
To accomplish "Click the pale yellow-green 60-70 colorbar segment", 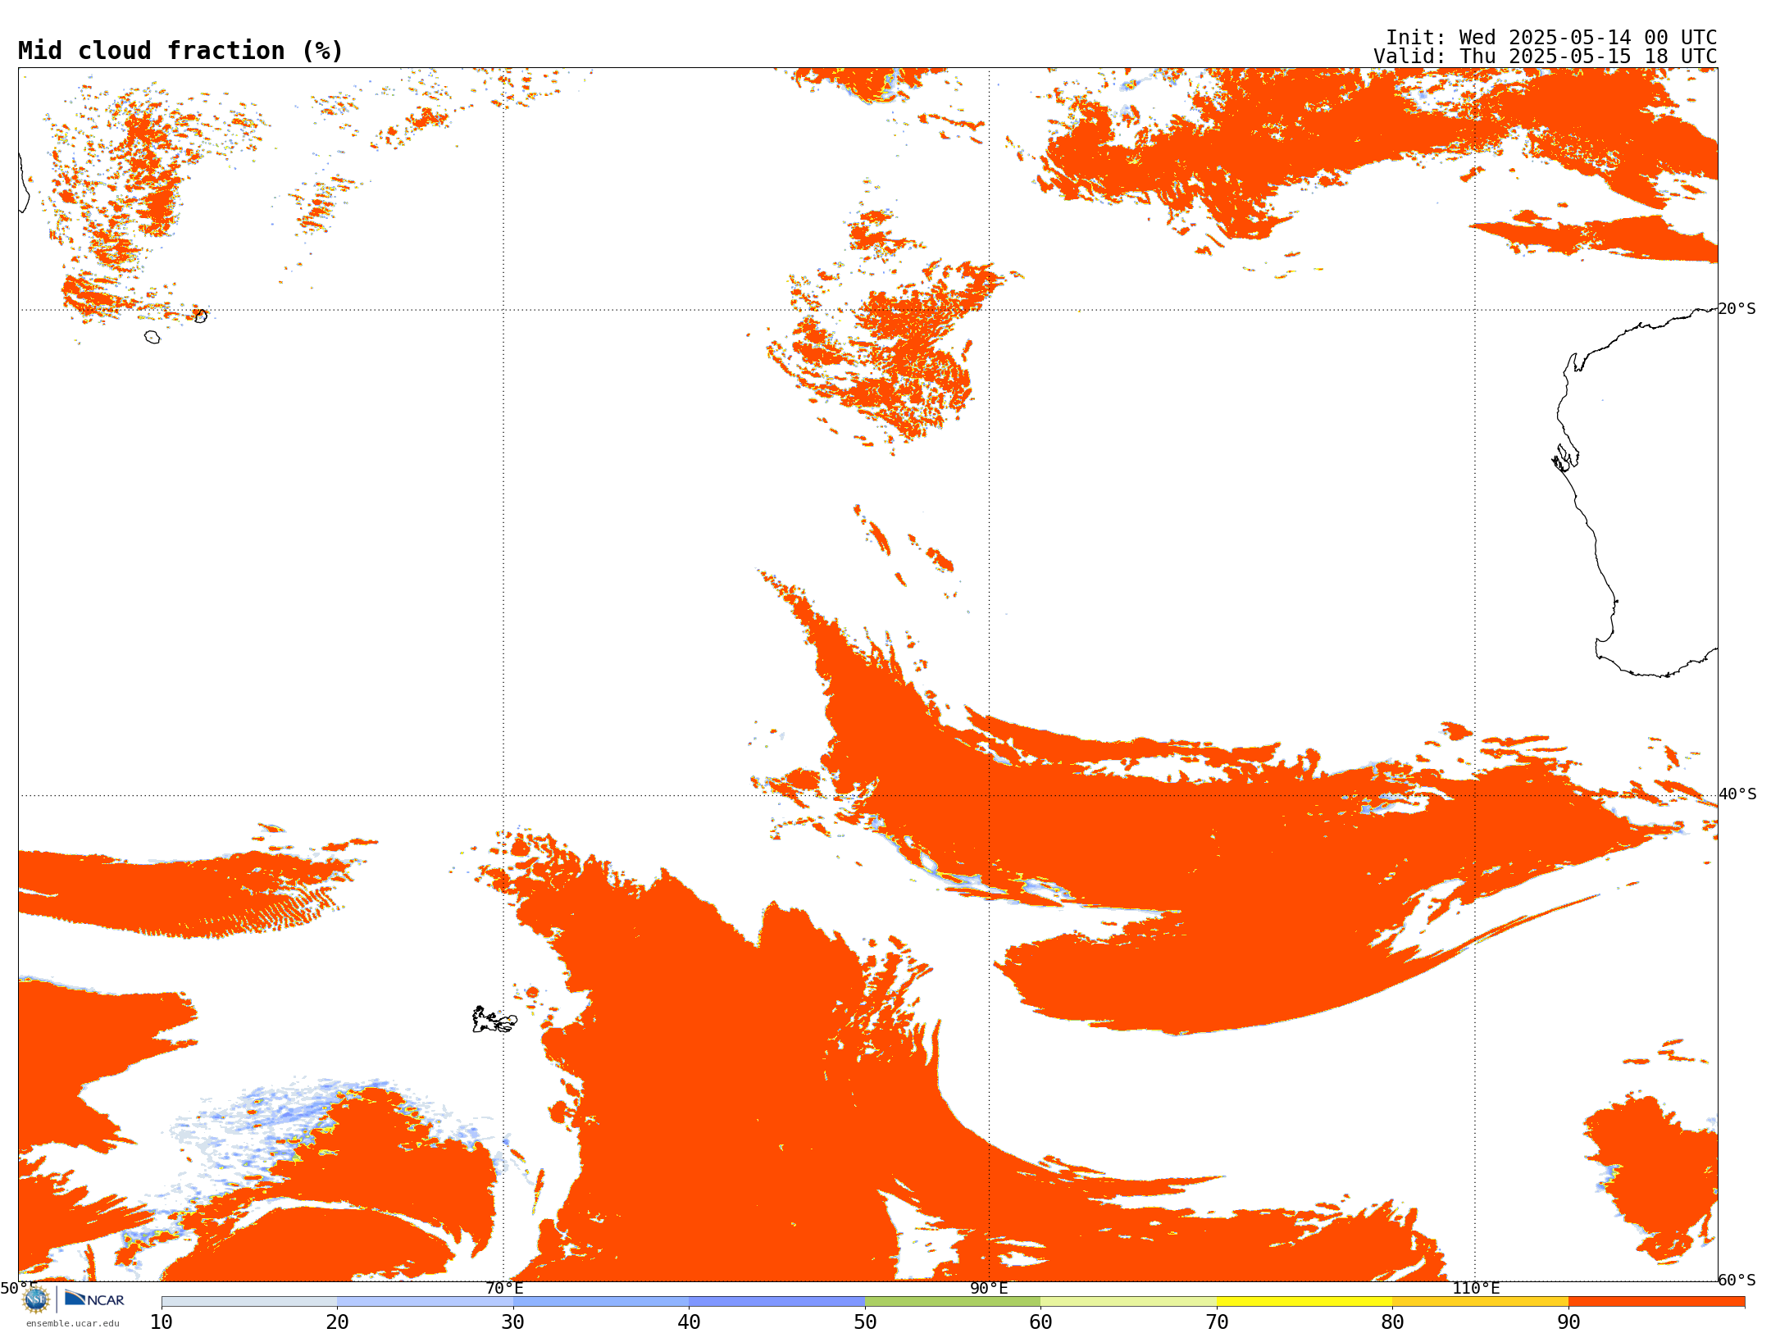I will pyautogui.click(x=1128, y=1302).
